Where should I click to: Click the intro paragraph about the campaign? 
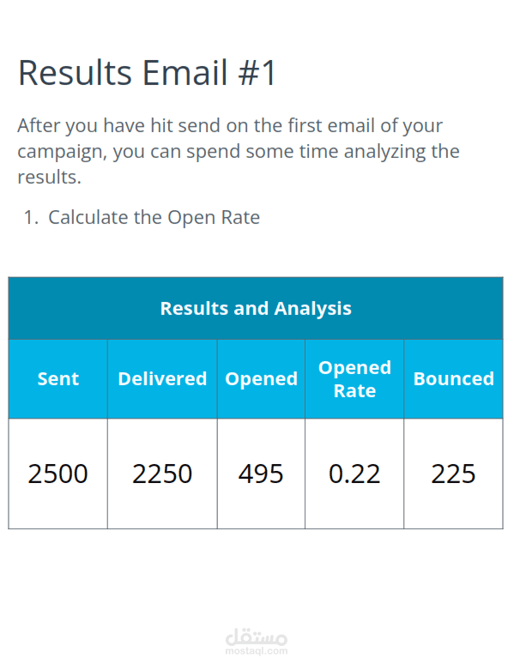click(x=239, y=151)
